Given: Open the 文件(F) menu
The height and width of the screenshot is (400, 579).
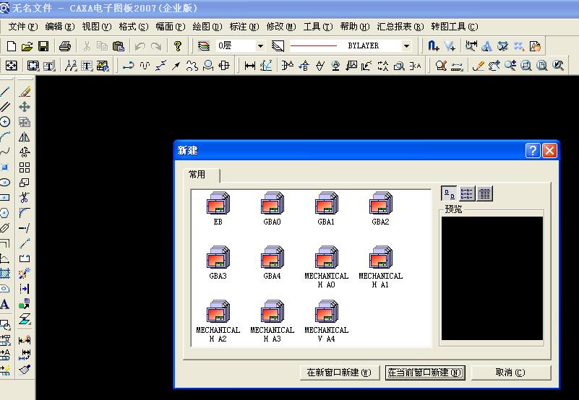Looking at the screenshot, I should [23, 27].
